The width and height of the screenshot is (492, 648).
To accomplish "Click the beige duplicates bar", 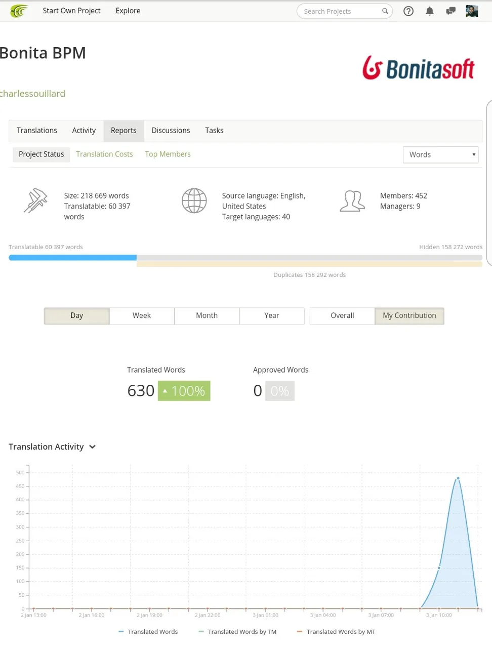I will tap(309, 264).
